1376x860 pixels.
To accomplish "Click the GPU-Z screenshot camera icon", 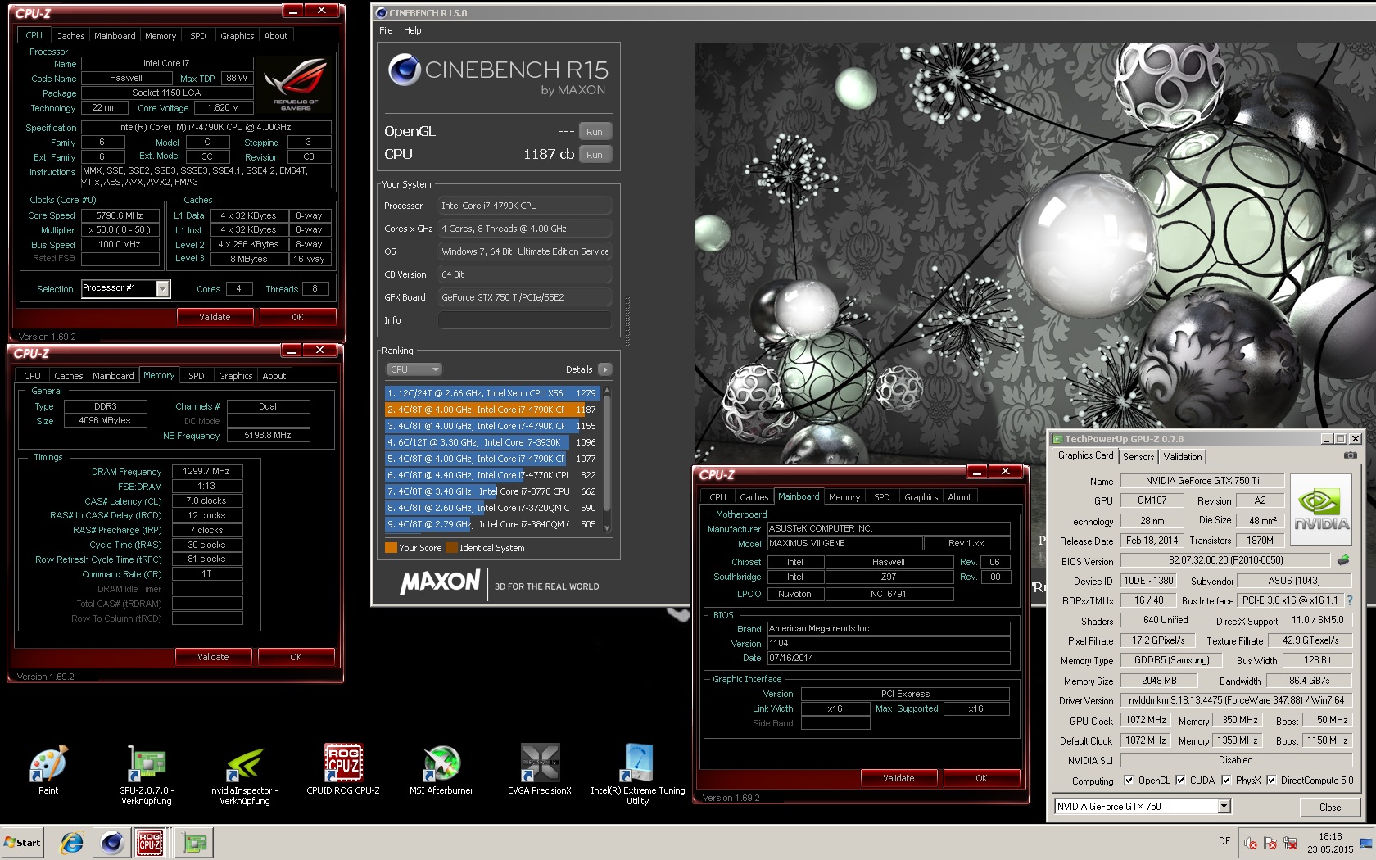I will click(1351, 455).
